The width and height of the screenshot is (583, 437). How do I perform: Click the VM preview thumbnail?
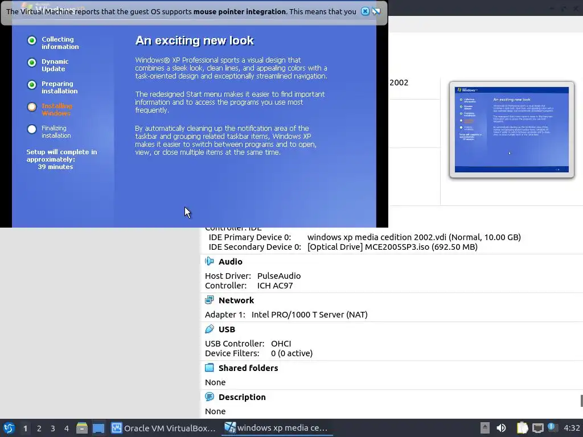pos(512,129)
